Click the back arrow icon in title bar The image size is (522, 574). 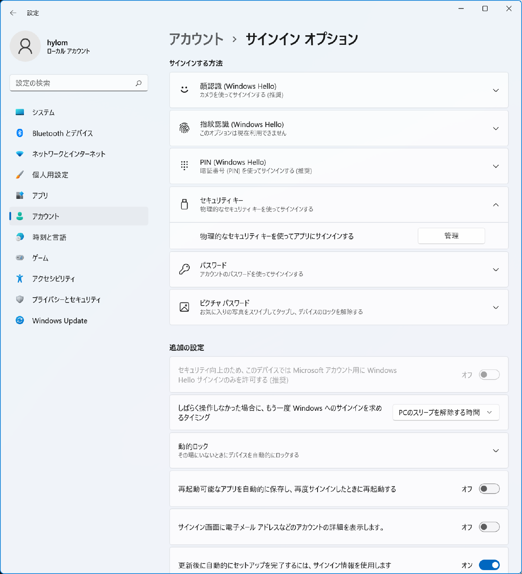(13, 13)
